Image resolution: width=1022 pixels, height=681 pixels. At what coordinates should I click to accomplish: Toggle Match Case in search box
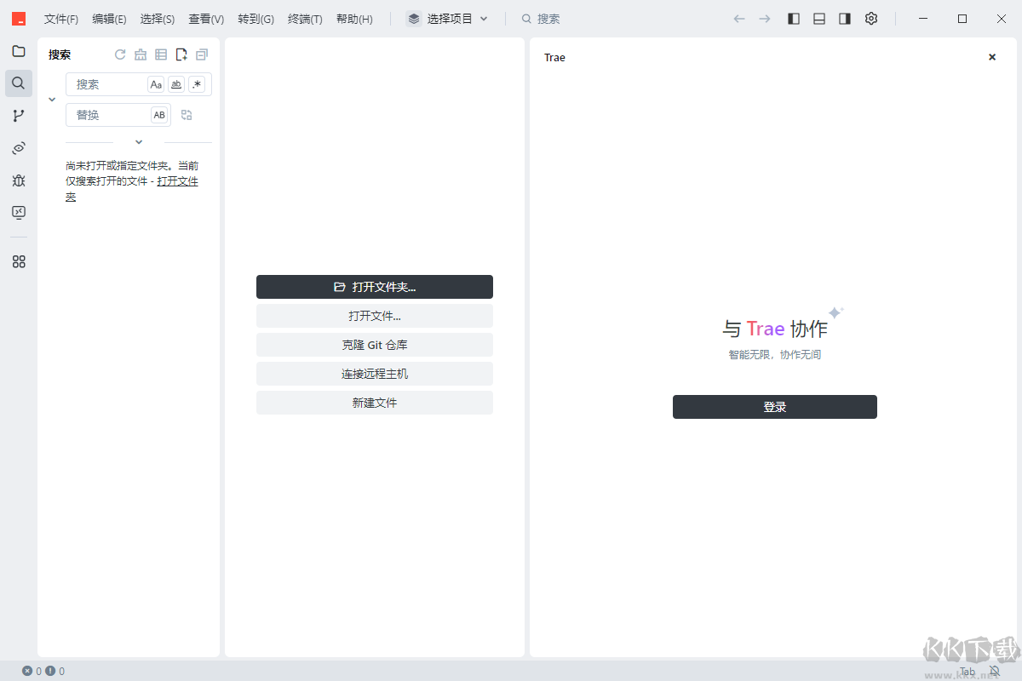pos(156,84)
